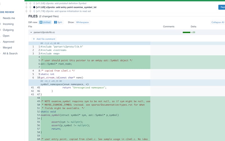Click the Reply button

pos(222,7)
